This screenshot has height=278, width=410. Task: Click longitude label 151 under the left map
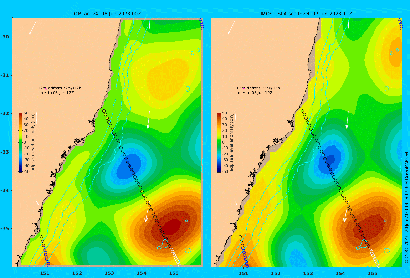(x=45, y=273)
